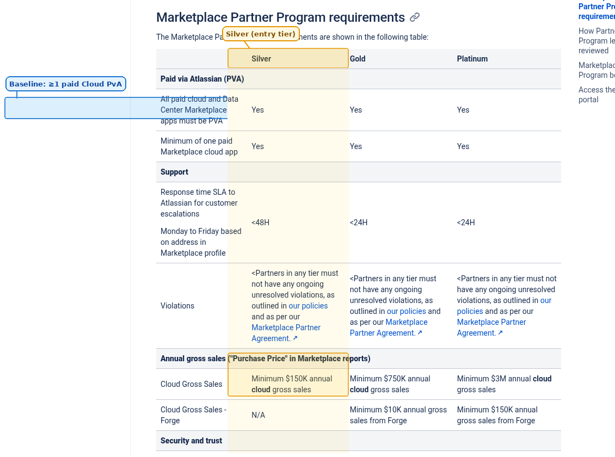The width and height of the screenshot is (615, 457).
Task: Click 'Minimum $10K annual gross sales from Forge'
Action: [398, 415]
